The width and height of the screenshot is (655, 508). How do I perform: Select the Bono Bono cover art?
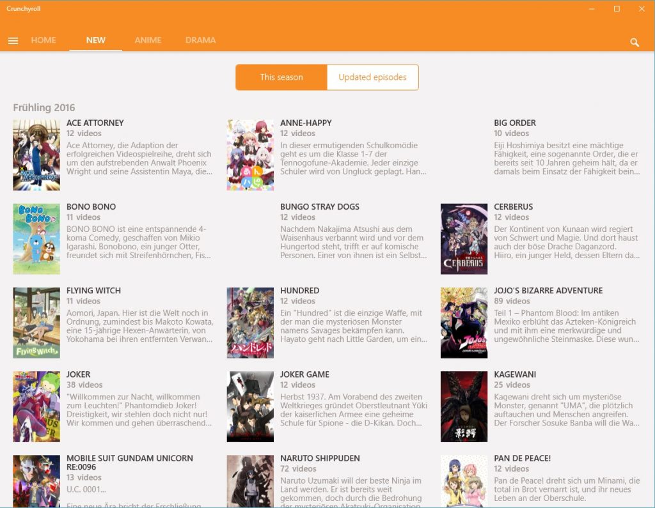pyautogui.click(x=36, y=238)
